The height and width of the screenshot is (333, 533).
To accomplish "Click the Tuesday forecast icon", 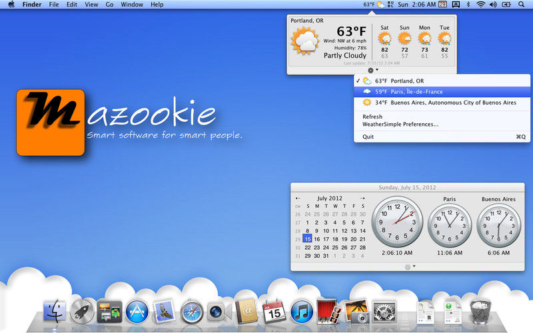I will 444,39.
